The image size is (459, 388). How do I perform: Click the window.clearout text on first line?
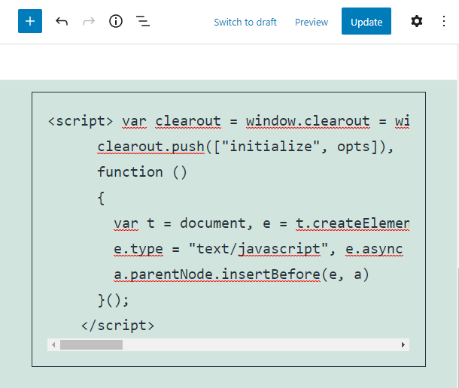click(308, 121)
